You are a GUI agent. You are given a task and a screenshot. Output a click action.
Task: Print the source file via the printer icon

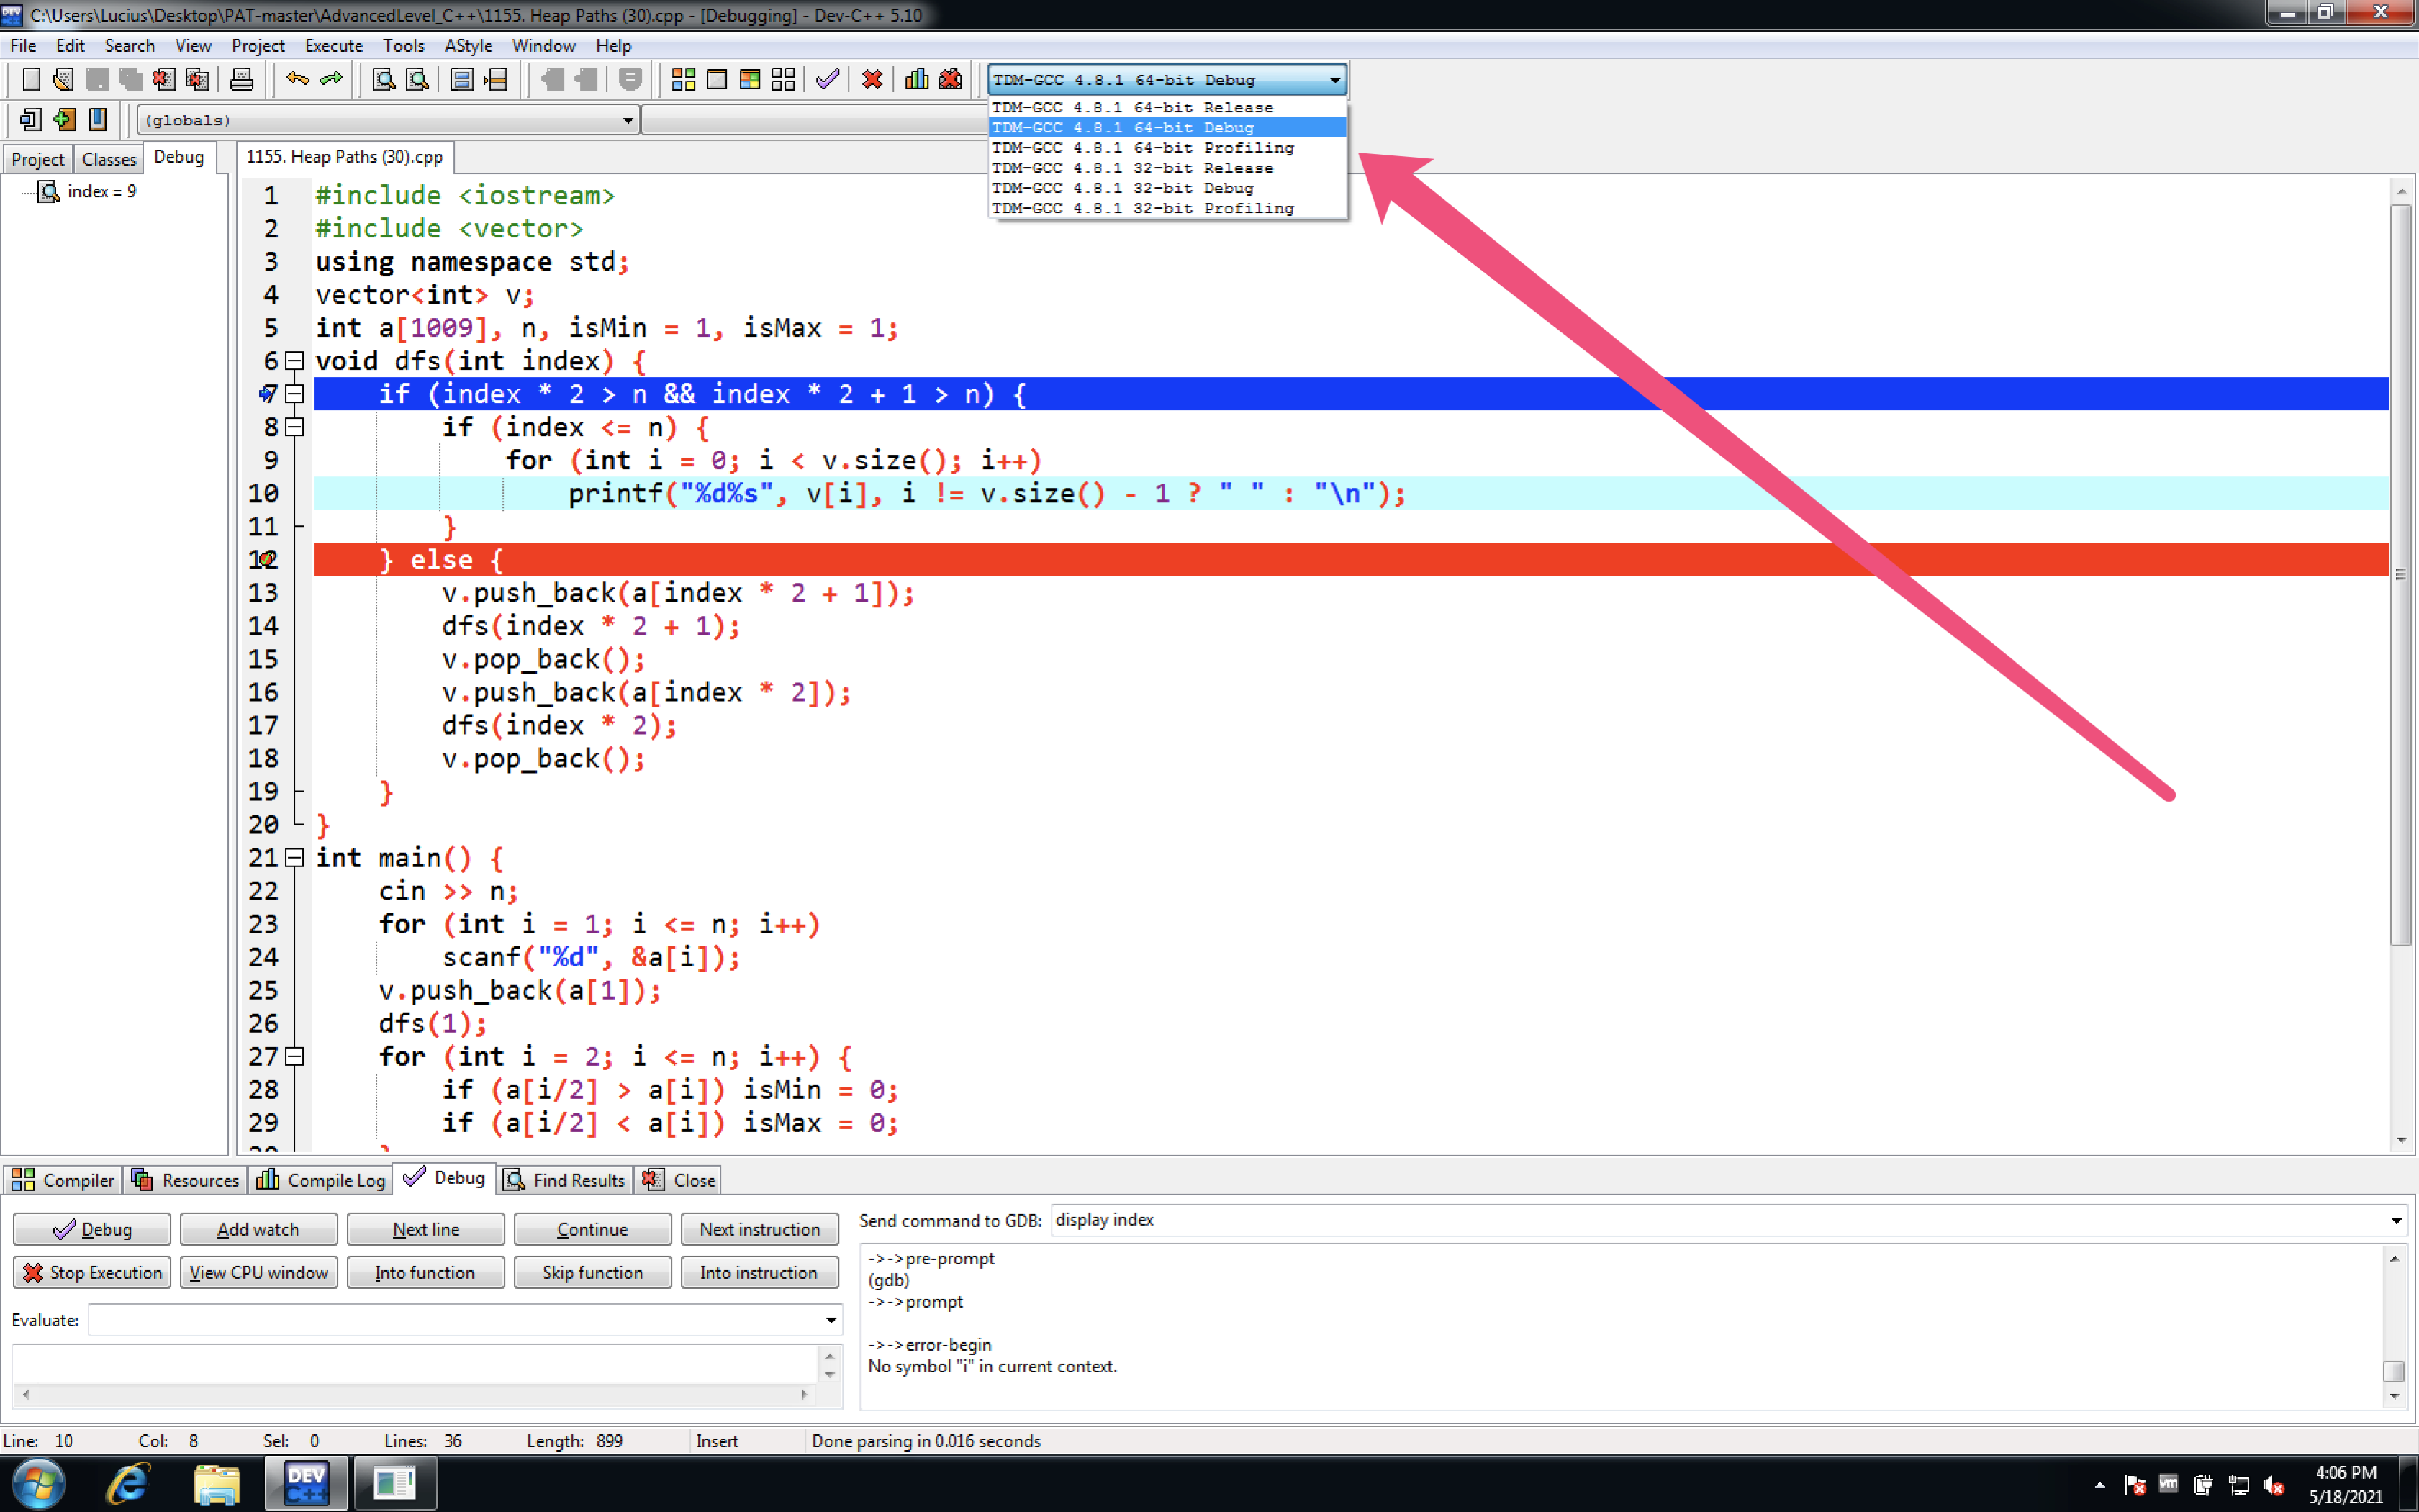(242, 79)
